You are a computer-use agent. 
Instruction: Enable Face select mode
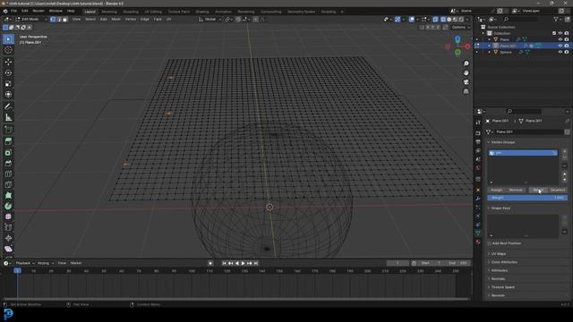click(x=65, y=19)
